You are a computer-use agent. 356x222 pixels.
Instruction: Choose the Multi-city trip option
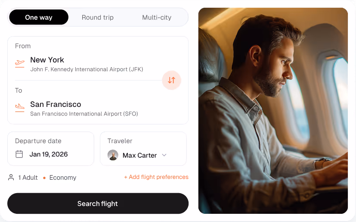[x=157, y=17]
